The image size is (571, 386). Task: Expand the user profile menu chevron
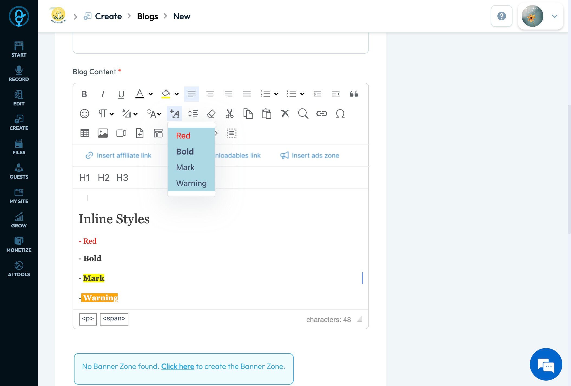[x=554, y=16]
